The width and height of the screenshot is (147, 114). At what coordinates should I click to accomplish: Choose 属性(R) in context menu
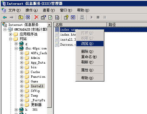90,70
